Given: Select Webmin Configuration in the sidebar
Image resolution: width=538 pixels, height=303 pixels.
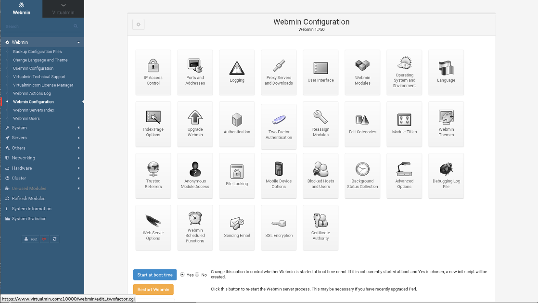Looking at the screenshot, I should [x=33, y=102].
